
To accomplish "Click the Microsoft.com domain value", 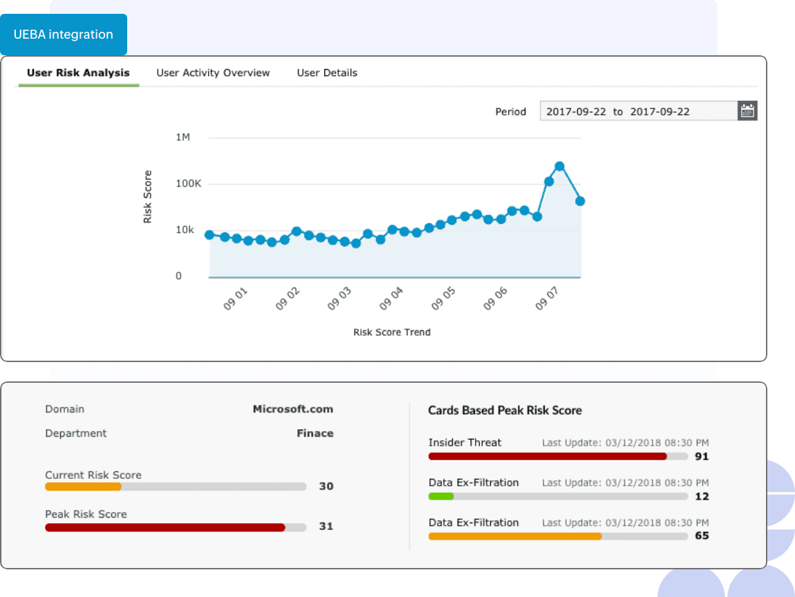I will 292,409.
